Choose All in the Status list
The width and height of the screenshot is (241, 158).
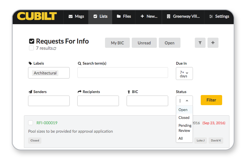tap(184, 138)
